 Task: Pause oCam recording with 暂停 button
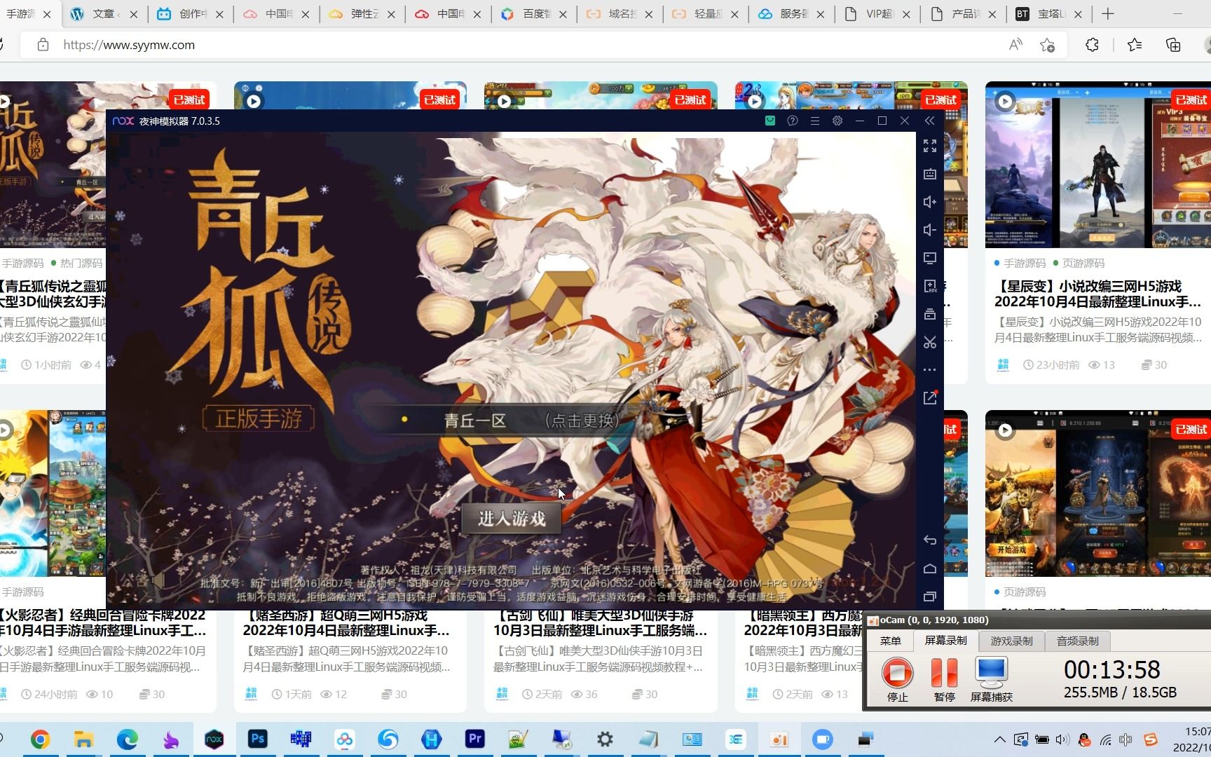(944, 680)
